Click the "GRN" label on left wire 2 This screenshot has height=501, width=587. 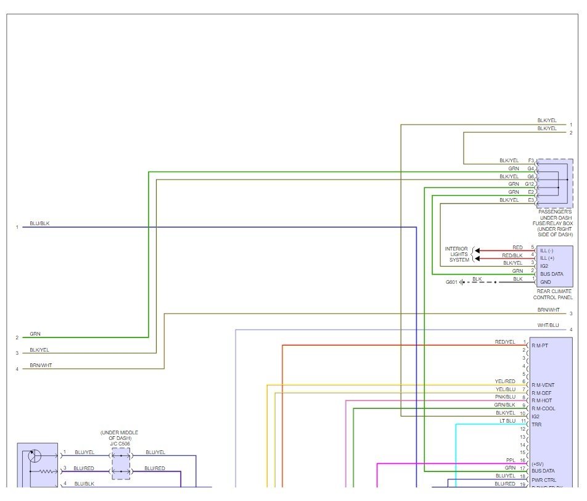coord(35,334)
